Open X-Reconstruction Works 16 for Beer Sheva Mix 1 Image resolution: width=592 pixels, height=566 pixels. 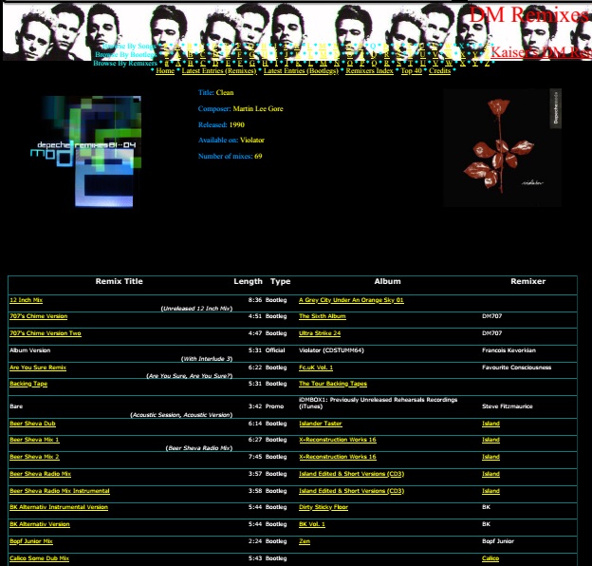338,440
